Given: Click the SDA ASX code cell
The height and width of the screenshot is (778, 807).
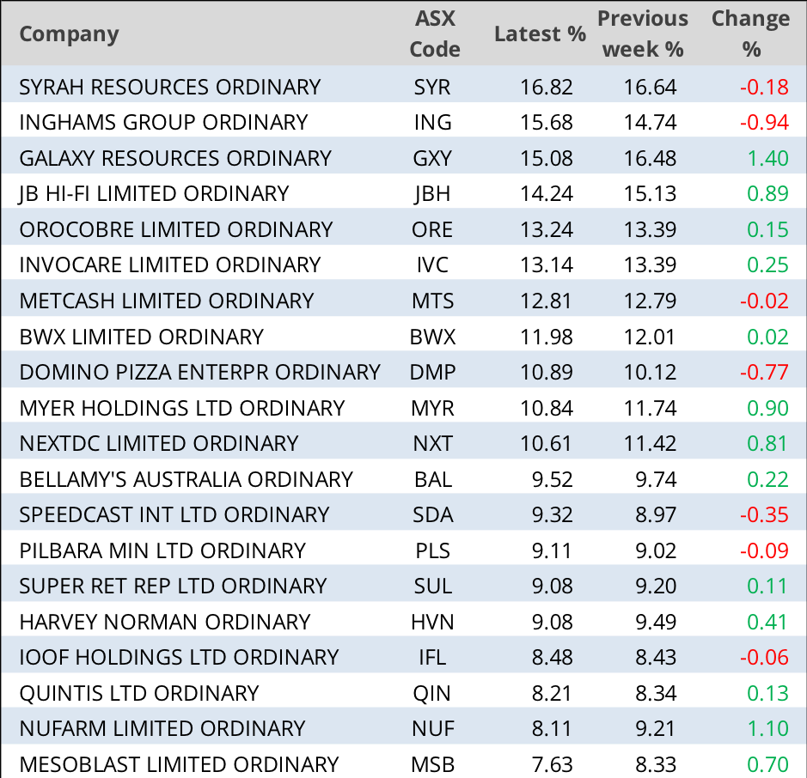Looking at the screenshot, I should [432, 514].
